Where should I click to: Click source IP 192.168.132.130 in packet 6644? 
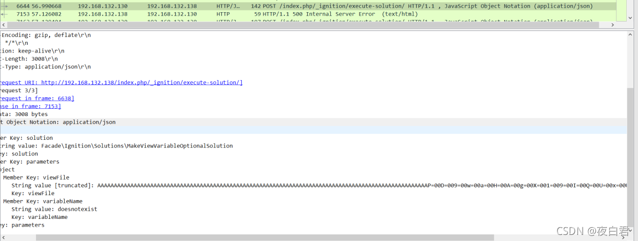(102, 6)
